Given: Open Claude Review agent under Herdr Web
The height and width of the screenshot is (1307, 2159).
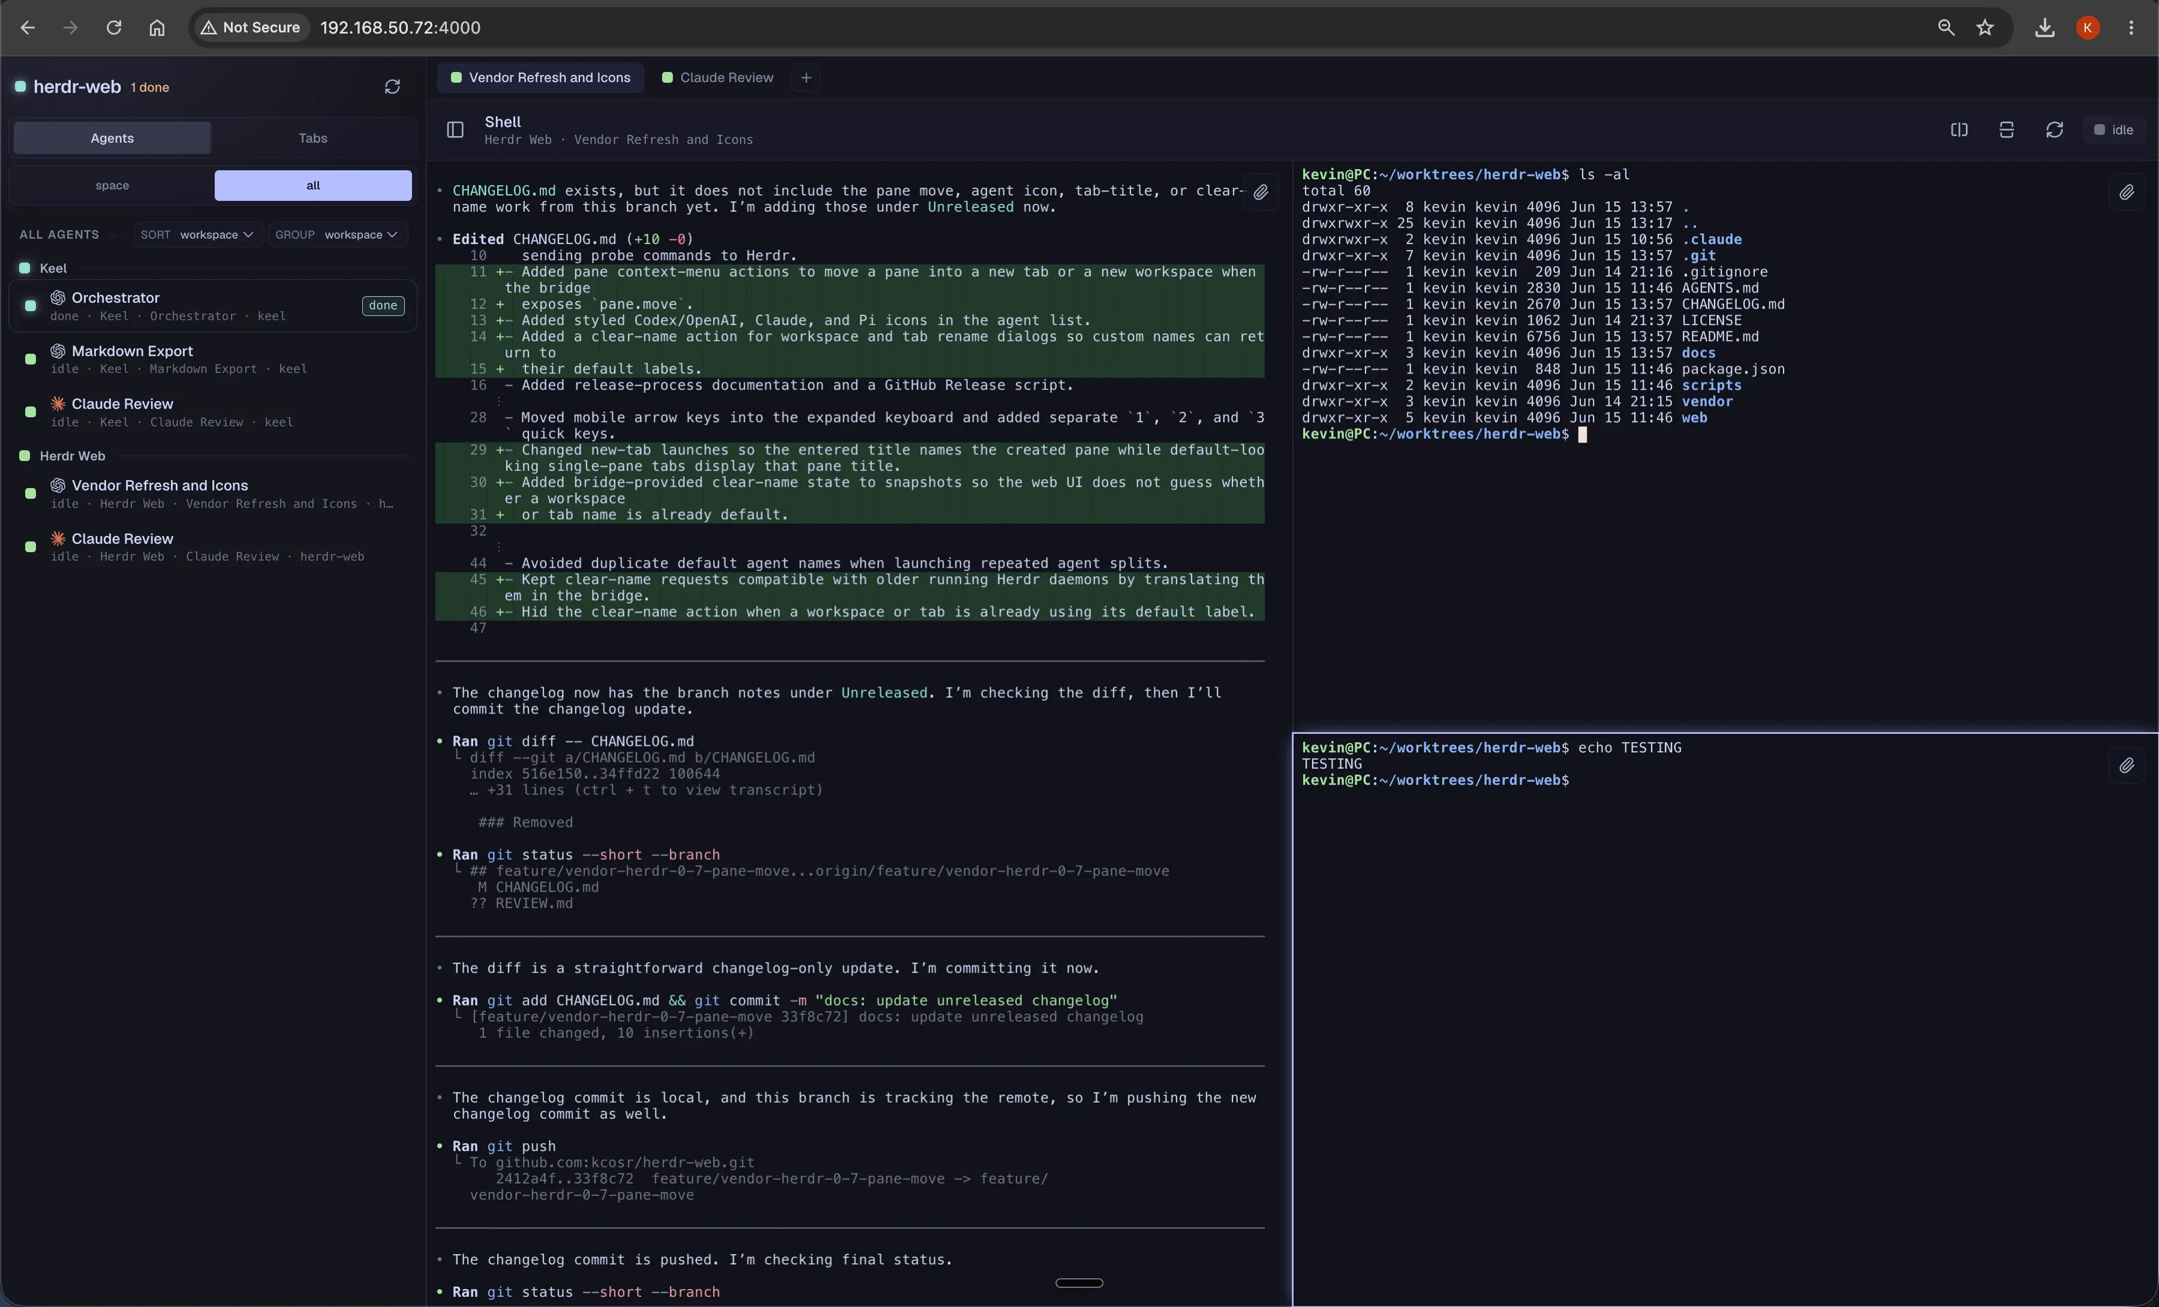Looking at the screenshot, I should (212, 547).
